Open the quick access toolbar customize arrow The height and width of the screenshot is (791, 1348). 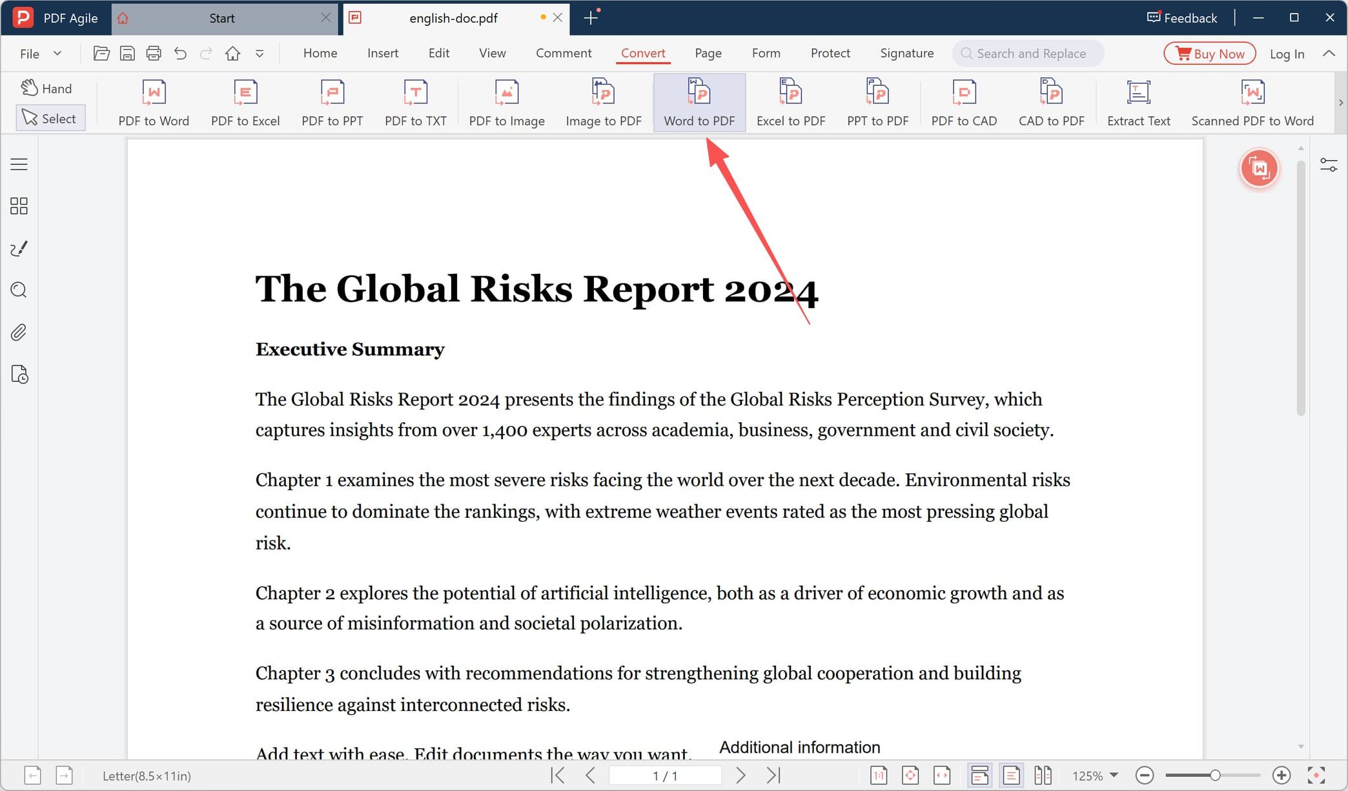[x=260, y=54]
